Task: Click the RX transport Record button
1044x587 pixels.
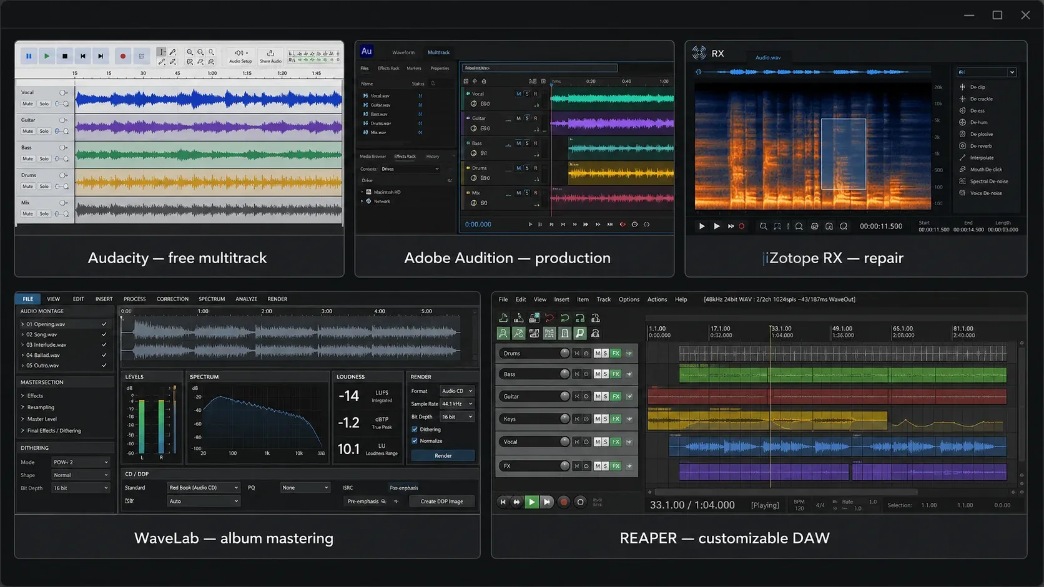Action: (742, 226)
